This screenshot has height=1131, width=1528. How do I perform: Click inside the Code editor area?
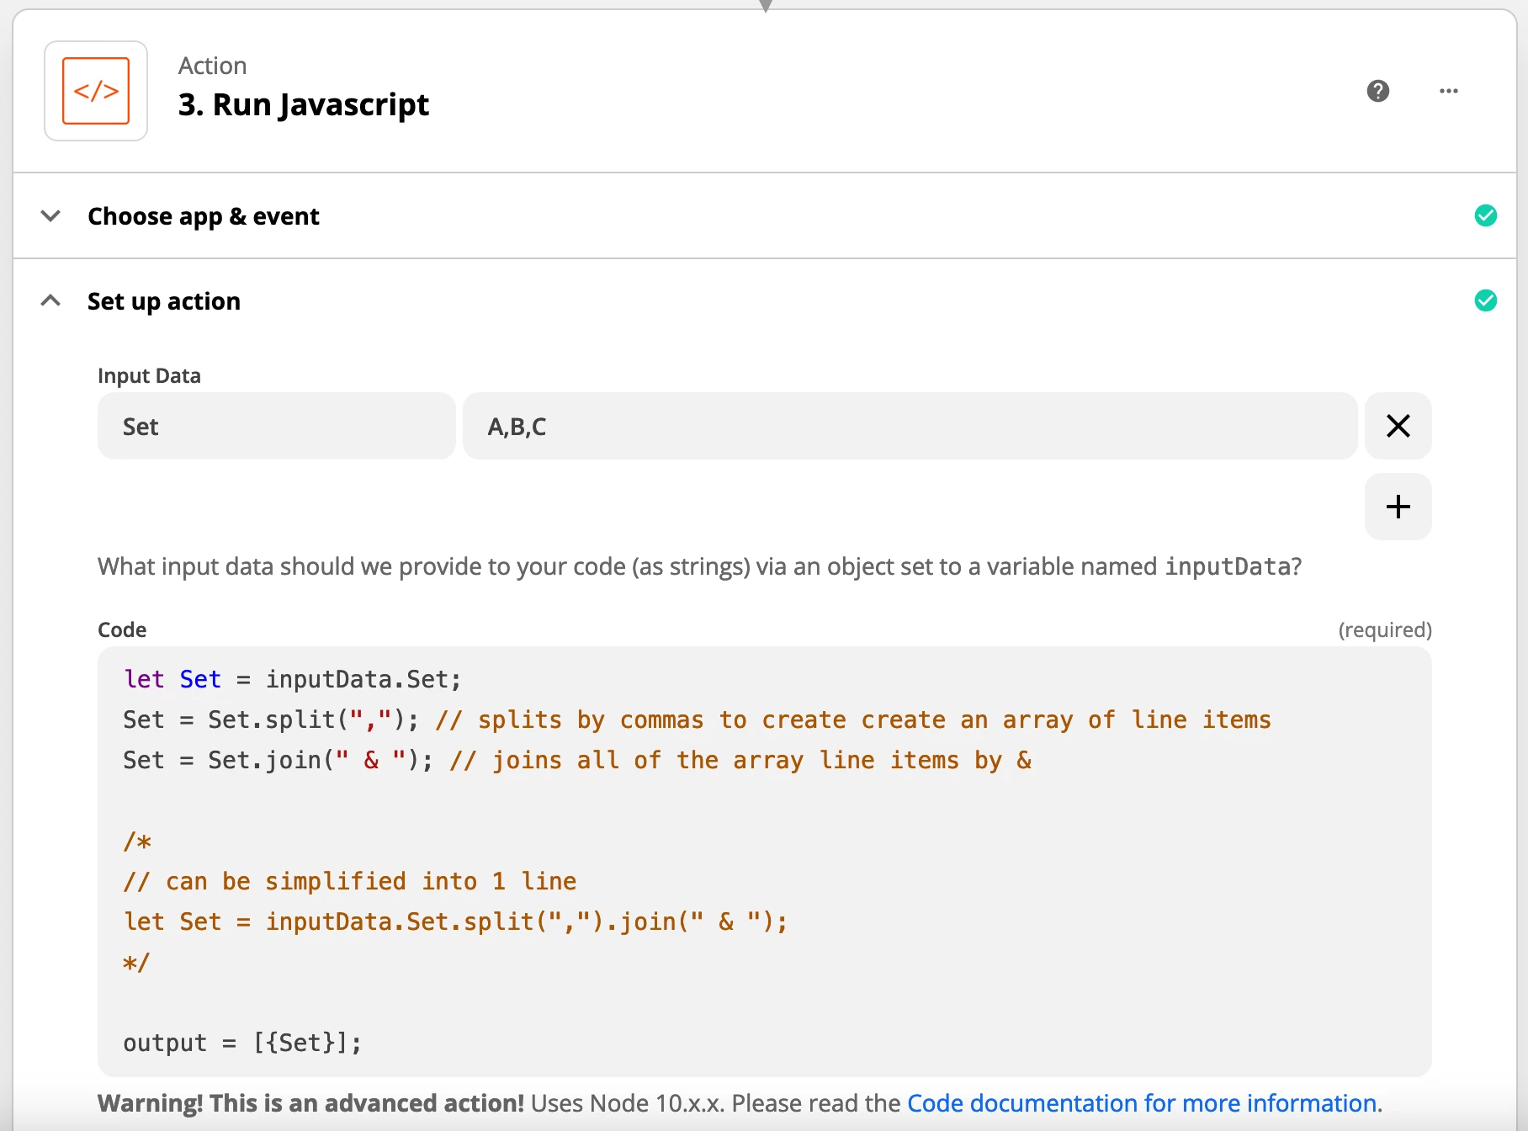[x=764, y=861]
